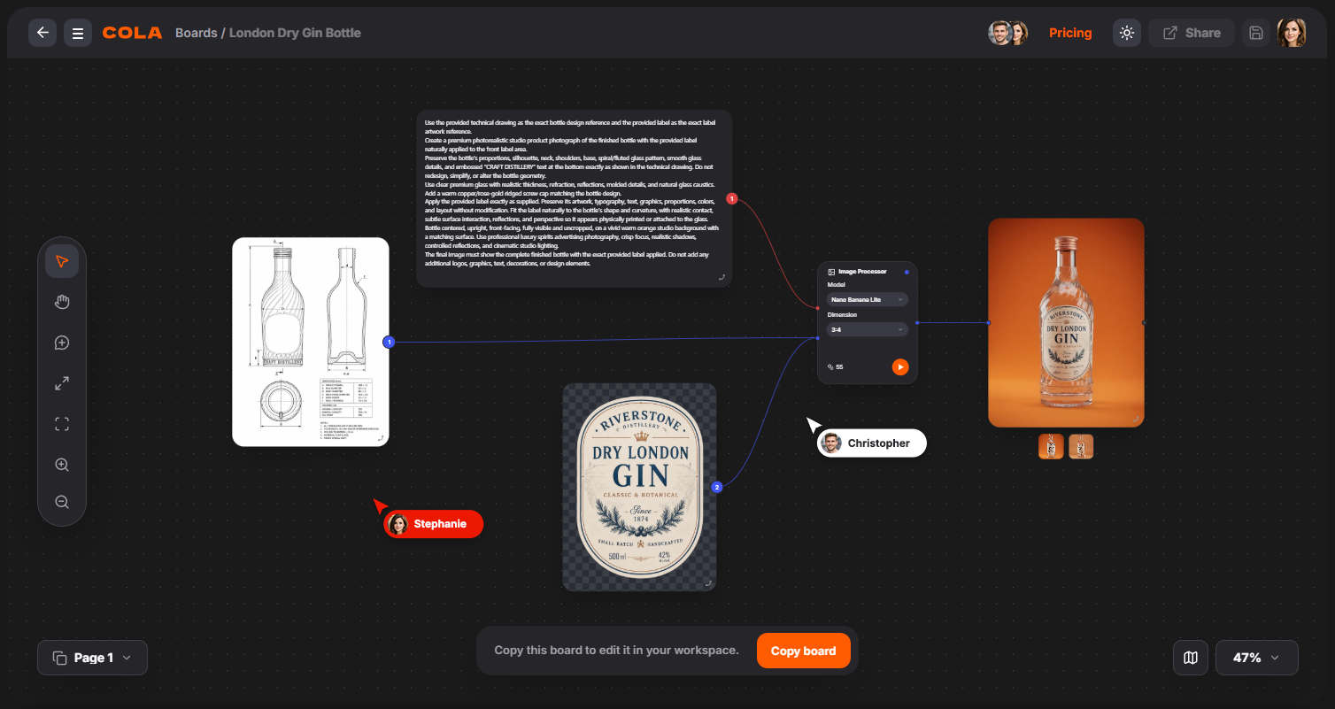The height and width of the screenshot is (709, 1335).
Task: Click Stephanie's collaborator cursor label
Action: pyautogui.click(x=434, y=524)
